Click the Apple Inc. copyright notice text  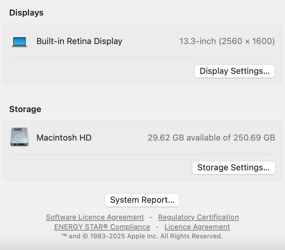point(142,236)
